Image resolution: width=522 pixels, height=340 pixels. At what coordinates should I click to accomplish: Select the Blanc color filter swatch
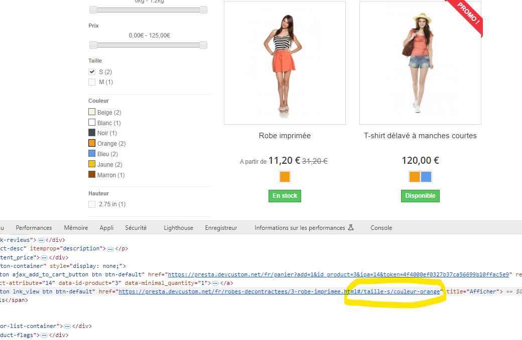[x=92, y=123]
